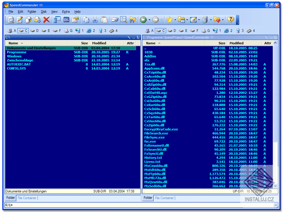Select drive G in the left pane
Screen dimensions: 283x212
click(68, 31)
